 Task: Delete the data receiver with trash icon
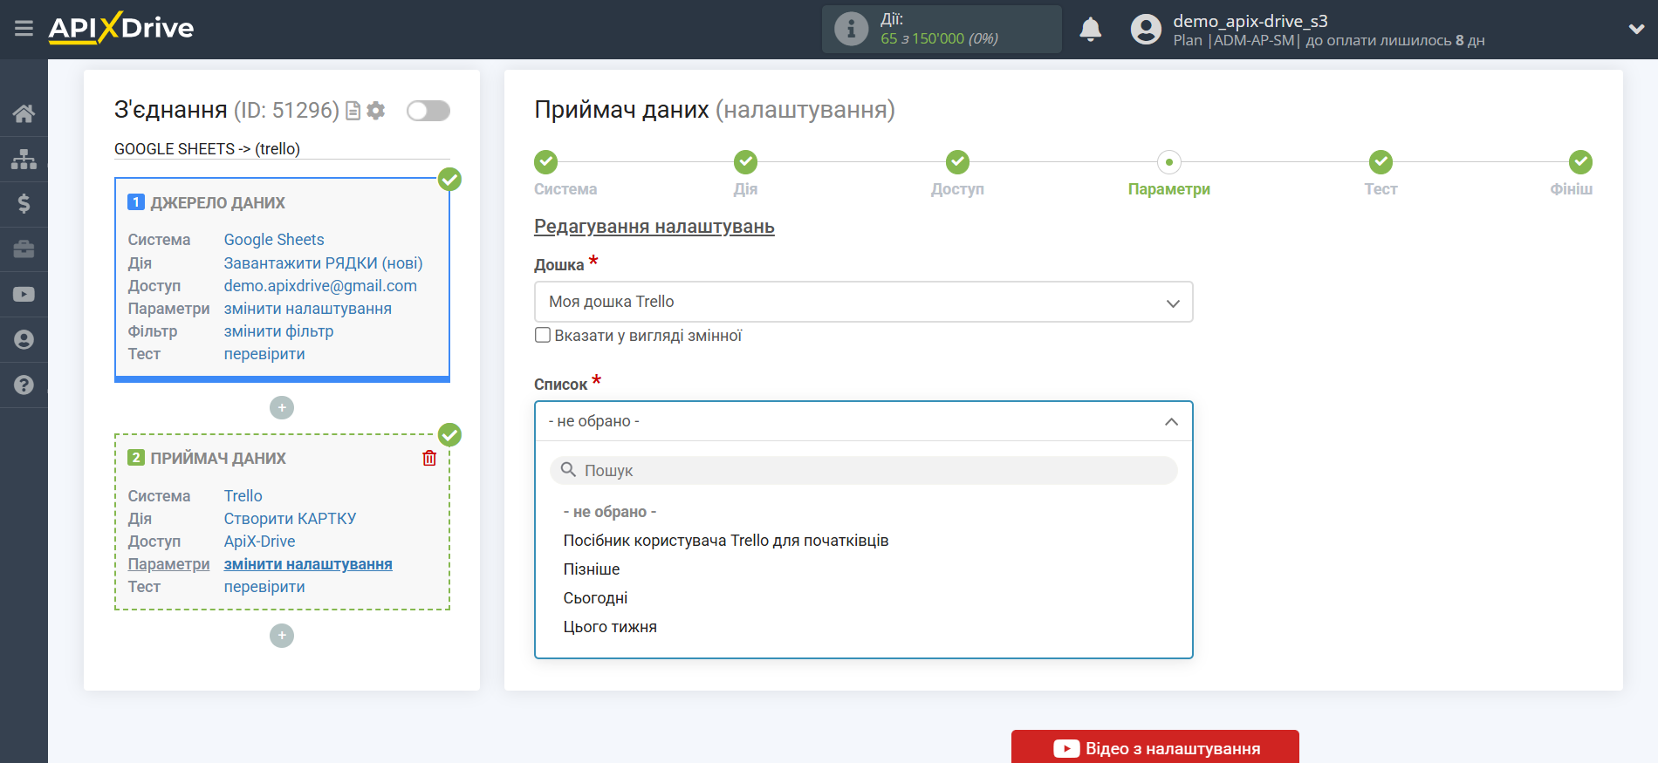(429, 458)
